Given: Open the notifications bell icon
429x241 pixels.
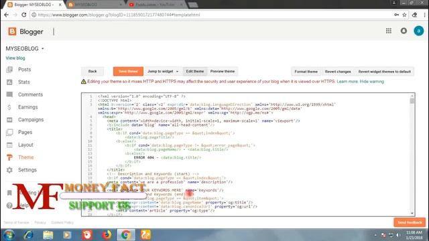Looking at the screenshot, I should pos(404,31).
